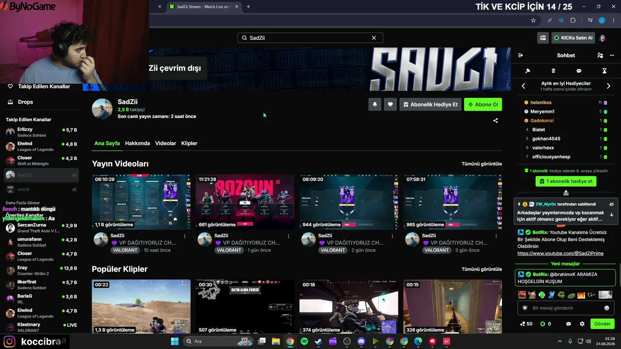
Task: Open the emoji picker in chat
Action: [606, 308]
